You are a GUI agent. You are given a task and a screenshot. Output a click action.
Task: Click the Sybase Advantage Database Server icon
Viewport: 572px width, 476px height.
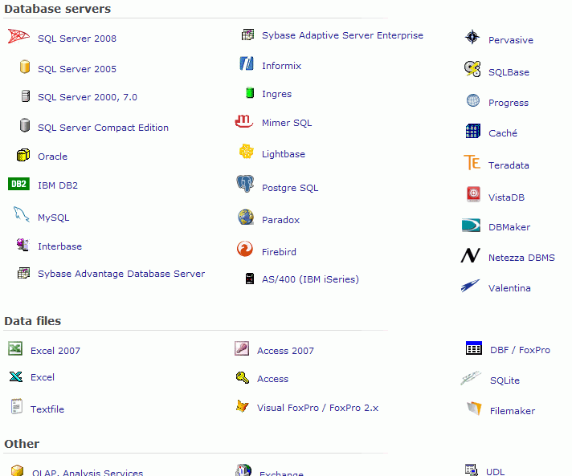pos(24,273)
